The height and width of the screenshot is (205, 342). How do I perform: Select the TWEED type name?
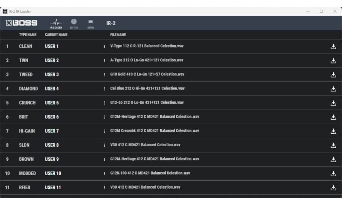click(x=26, y=74)
